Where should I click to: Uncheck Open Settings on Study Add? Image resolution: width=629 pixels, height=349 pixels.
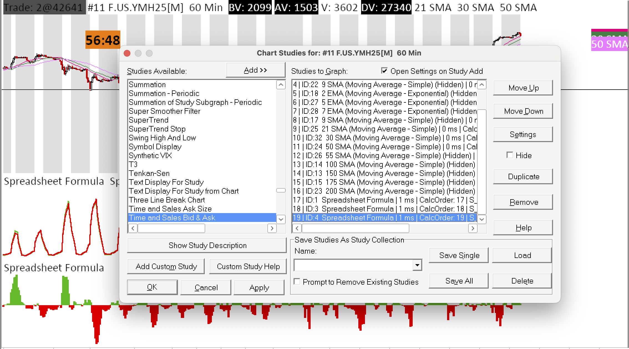pos(384,71)
